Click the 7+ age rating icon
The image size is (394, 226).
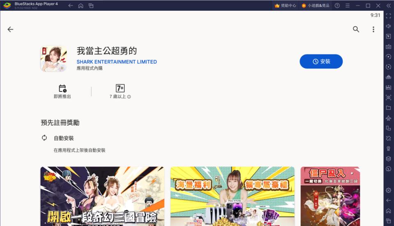(120, 88)
